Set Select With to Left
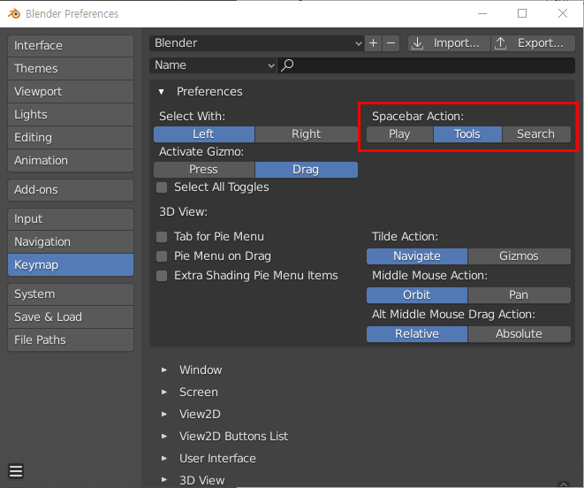584x488 pixels. coord(204,134)
